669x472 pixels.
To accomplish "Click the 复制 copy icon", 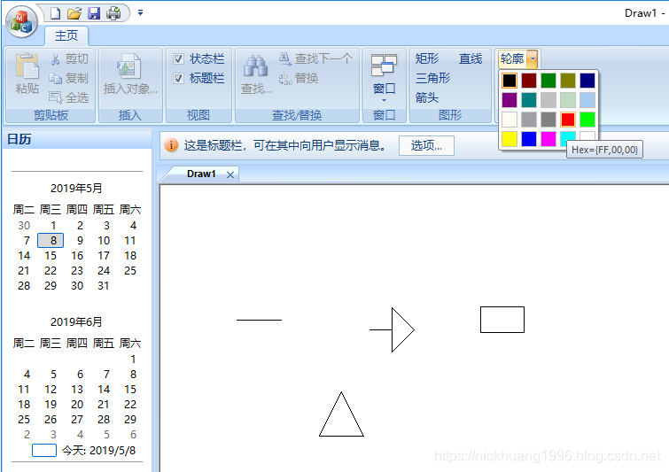I will (x=56, y=79).
